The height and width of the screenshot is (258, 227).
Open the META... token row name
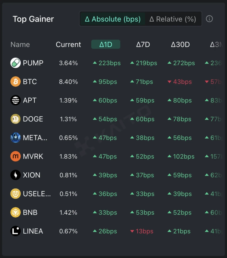pos(35,138)
